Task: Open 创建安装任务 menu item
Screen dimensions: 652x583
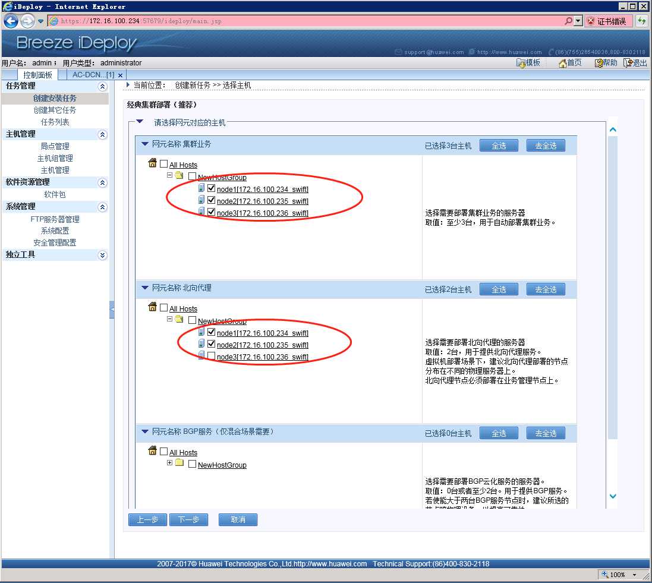Action: [x=55, y=99]
